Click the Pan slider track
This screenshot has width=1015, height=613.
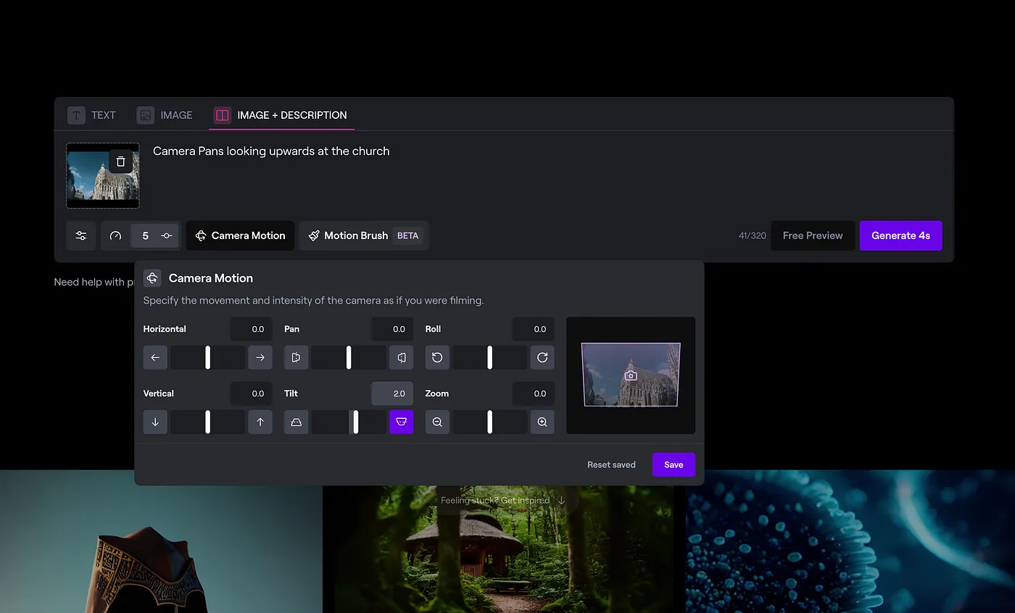pyautogui.click(x=349, y=357)
